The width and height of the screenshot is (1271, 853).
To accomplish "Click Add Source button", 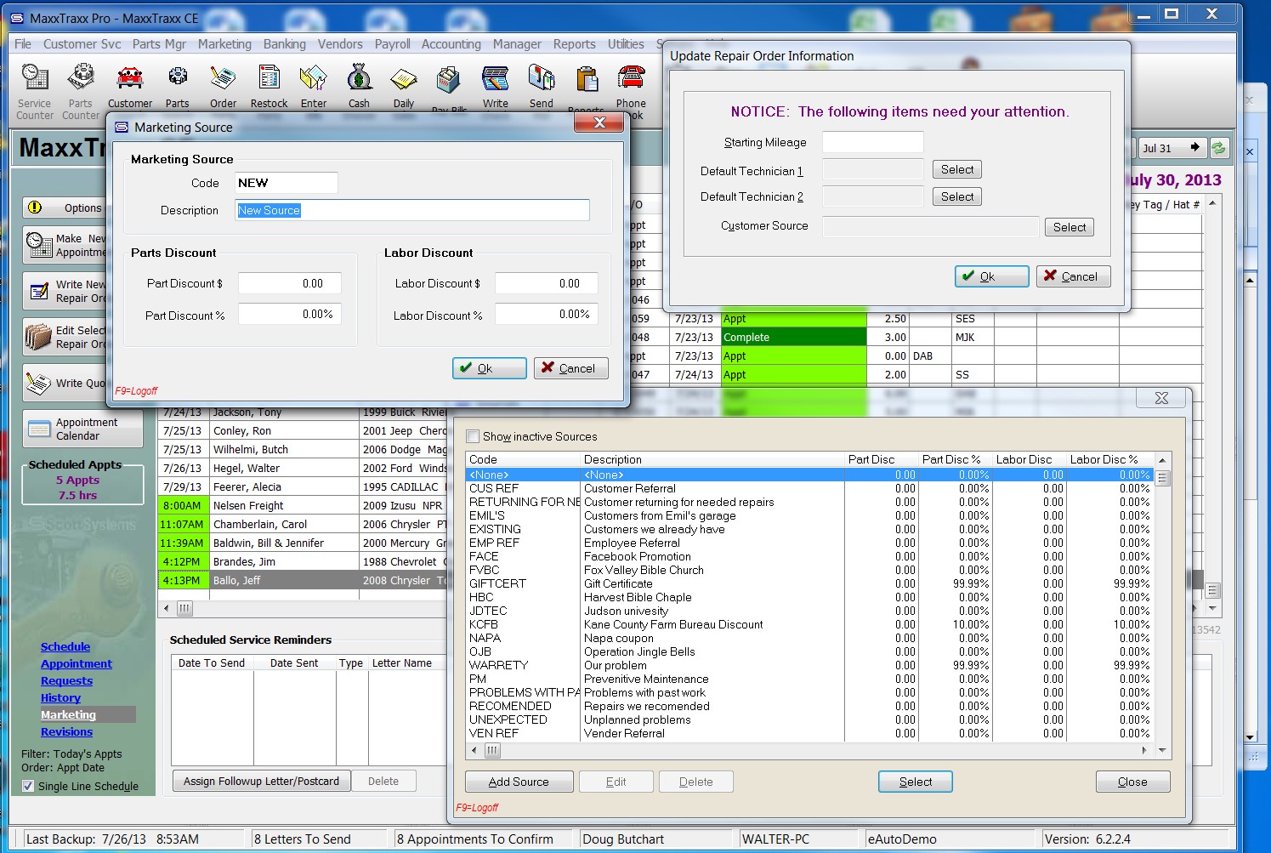I will (519, 782).
